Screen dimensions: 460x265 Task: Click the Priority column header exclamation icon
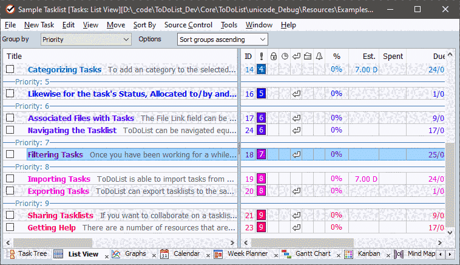pyautogui.click(x=261, y=56)
